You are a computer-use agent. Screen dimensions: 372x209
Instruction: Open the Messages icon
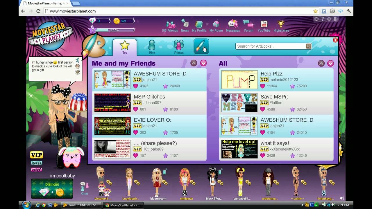pos(233,24)
